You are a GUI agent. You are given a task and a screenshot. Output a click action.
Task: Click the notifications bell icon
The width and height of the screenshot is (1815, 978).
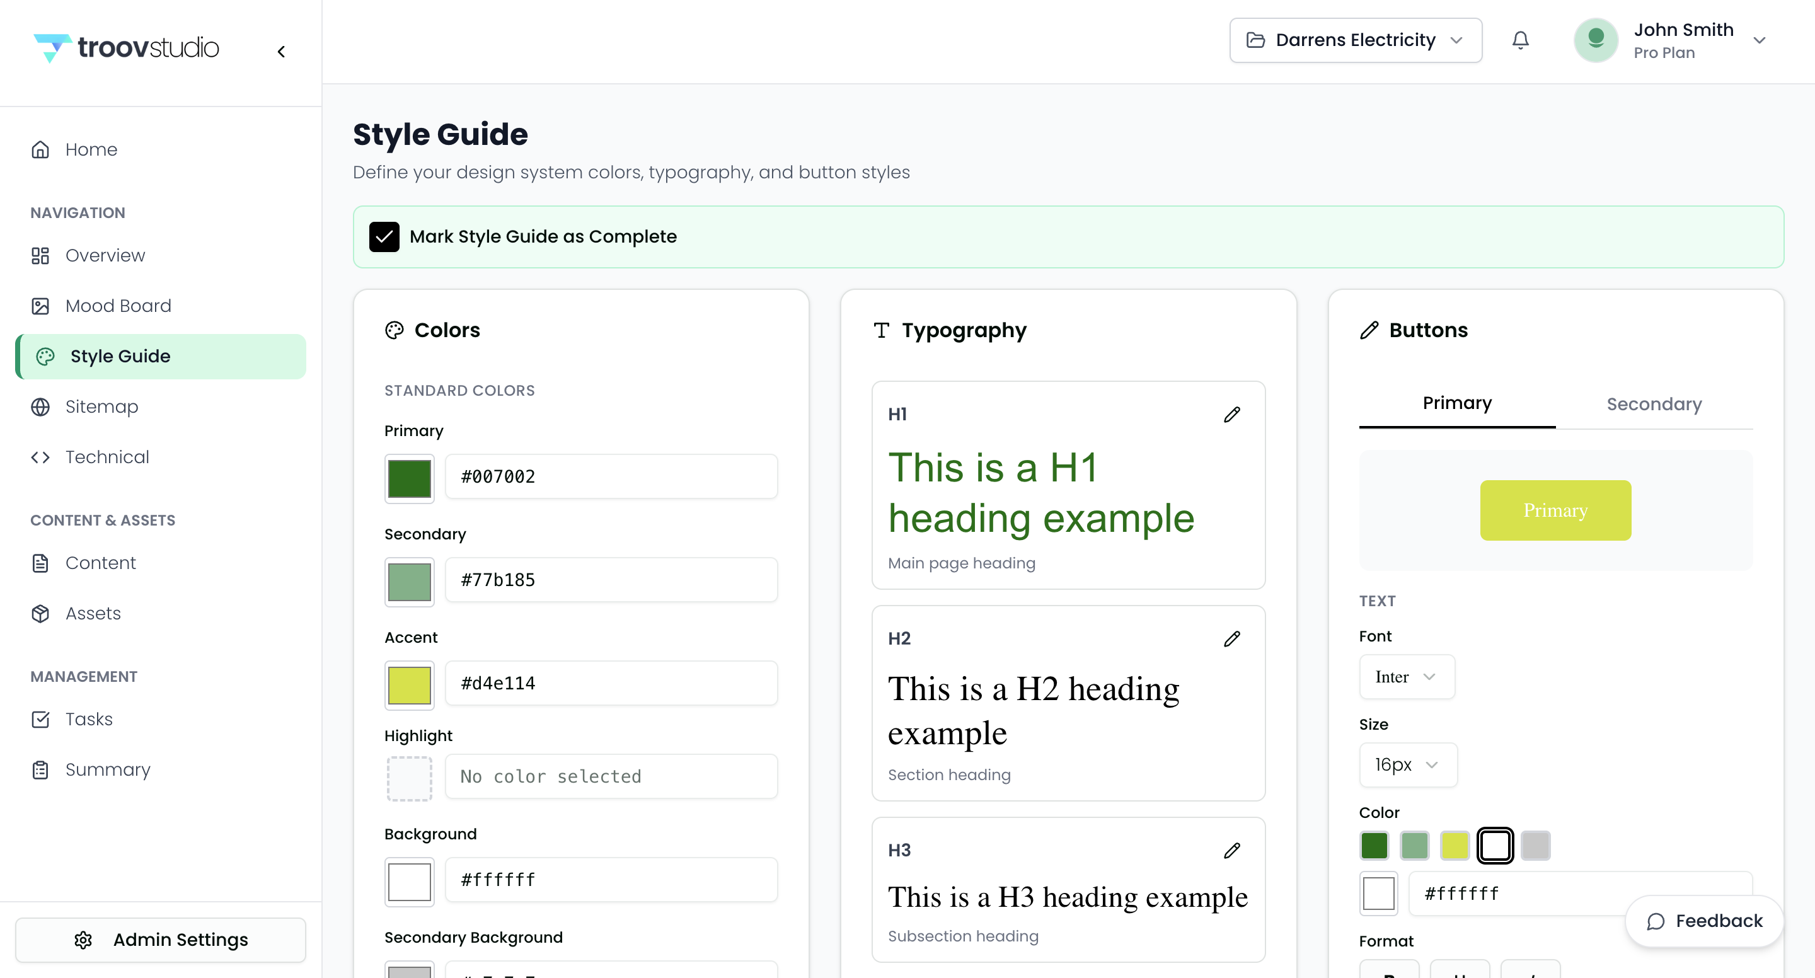(1520, 40)
